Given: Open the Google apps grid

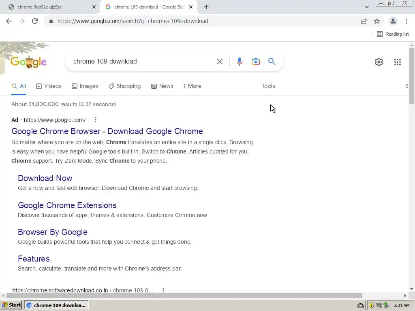Looking at the screenshot, I should click(x=398, y=62).
